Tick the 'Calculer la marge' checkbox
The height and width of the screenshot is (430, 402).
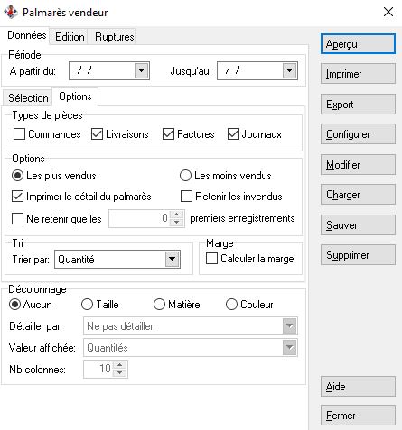[x=211, y=259]
